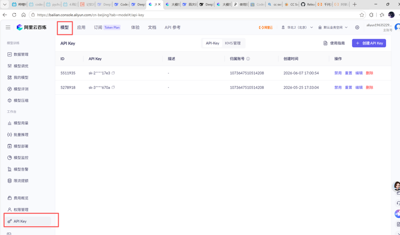
Task: Expand the browser tab search chevron
Action: tap(5, 4)
